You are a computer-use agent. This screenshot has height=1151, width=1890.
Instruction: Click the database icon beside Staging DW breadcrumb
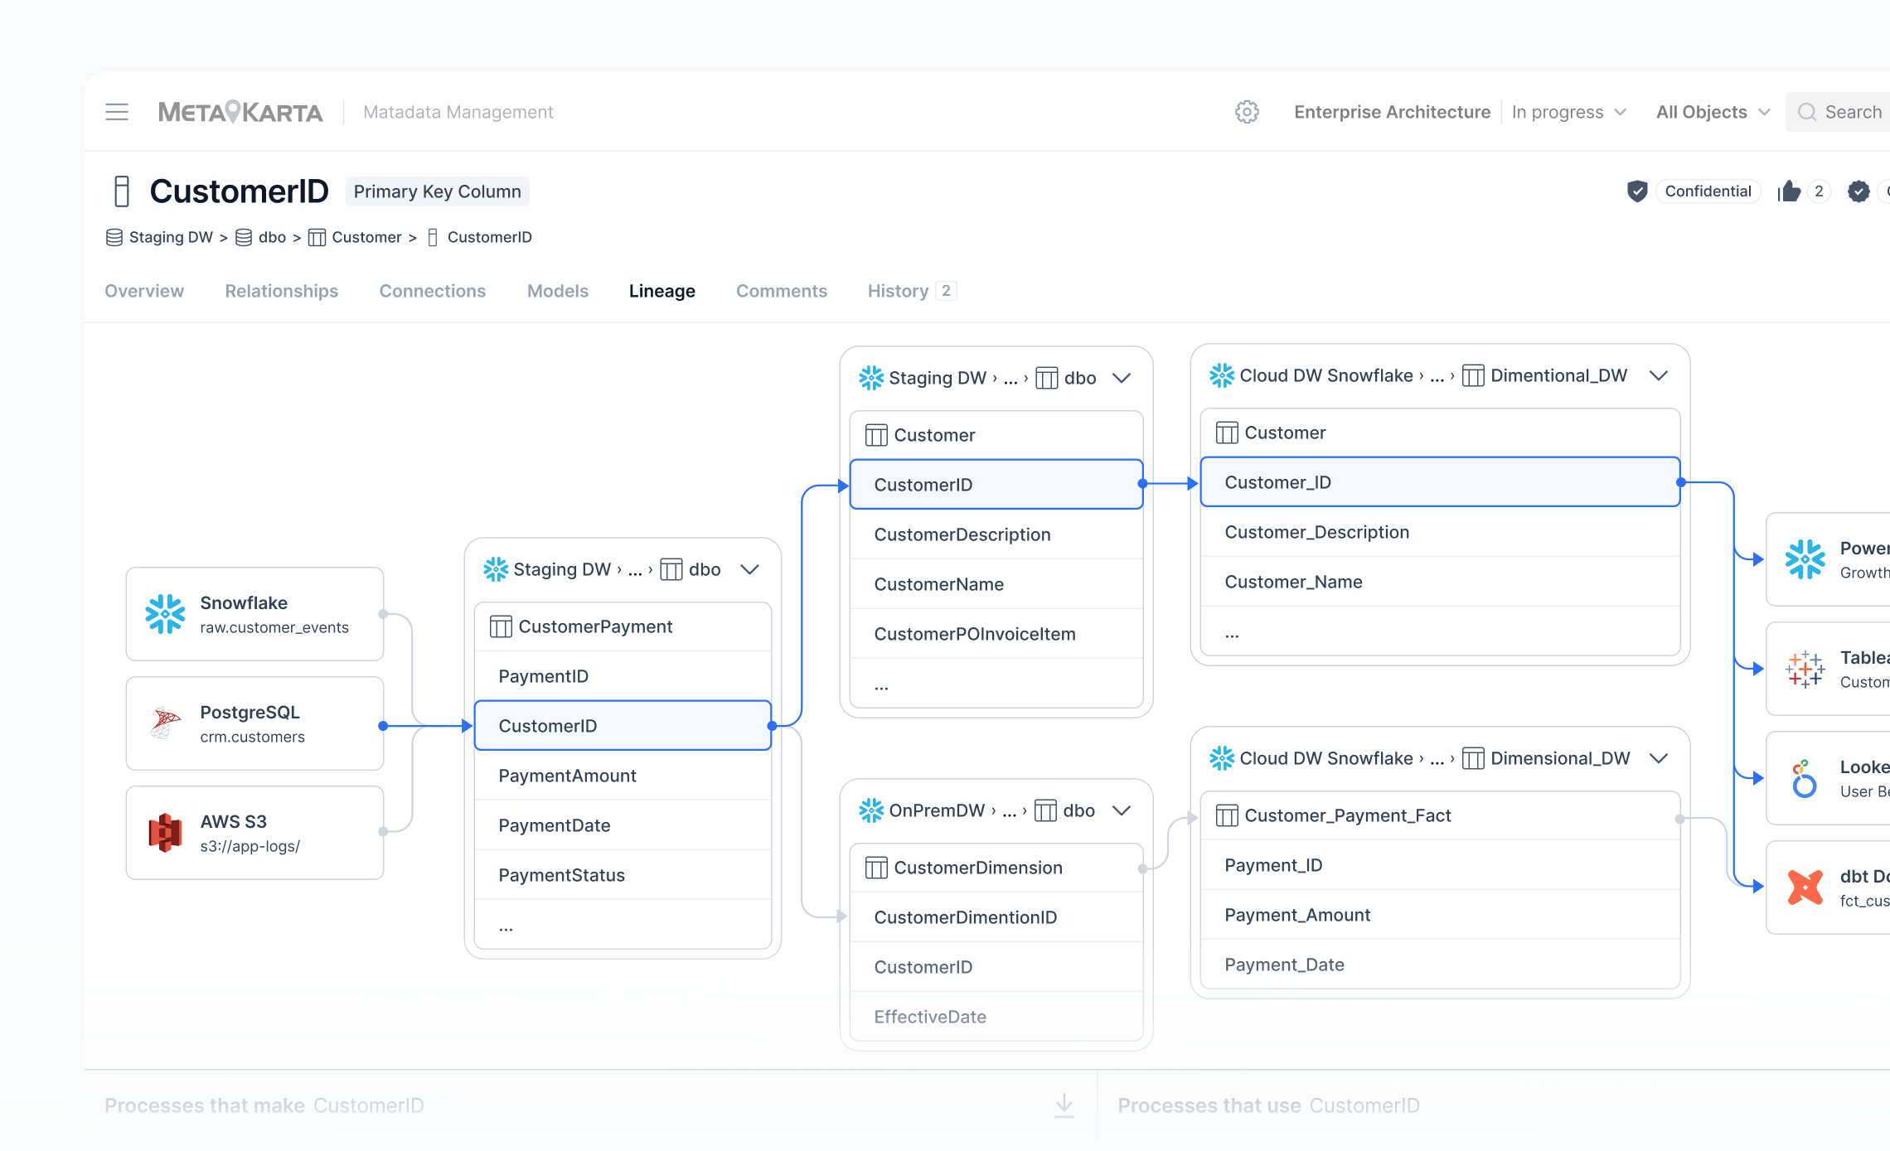click(x=114, y=238)
